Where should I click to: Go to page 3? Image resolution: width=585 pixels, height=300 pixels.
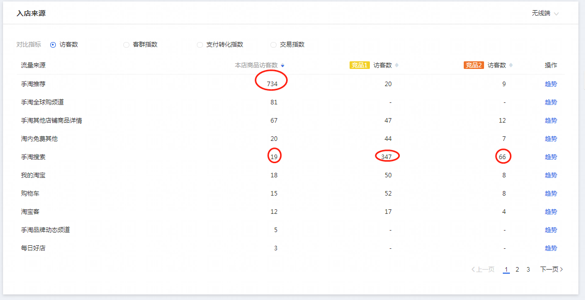click(x=528, y=270)
